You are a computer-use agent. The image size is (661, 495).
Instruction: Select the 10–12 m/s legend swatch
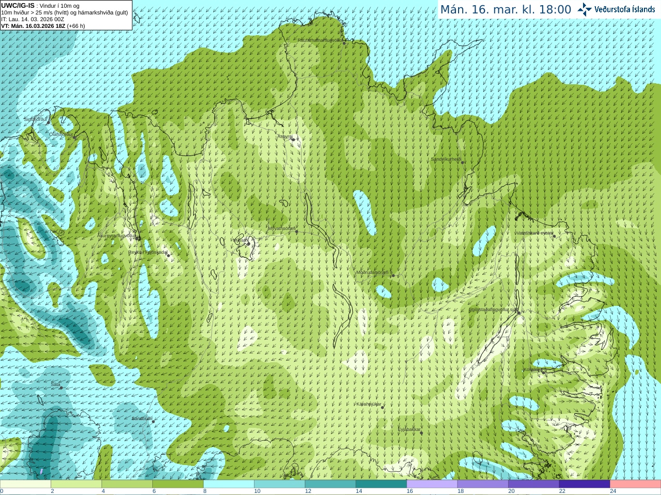point(280,484)
